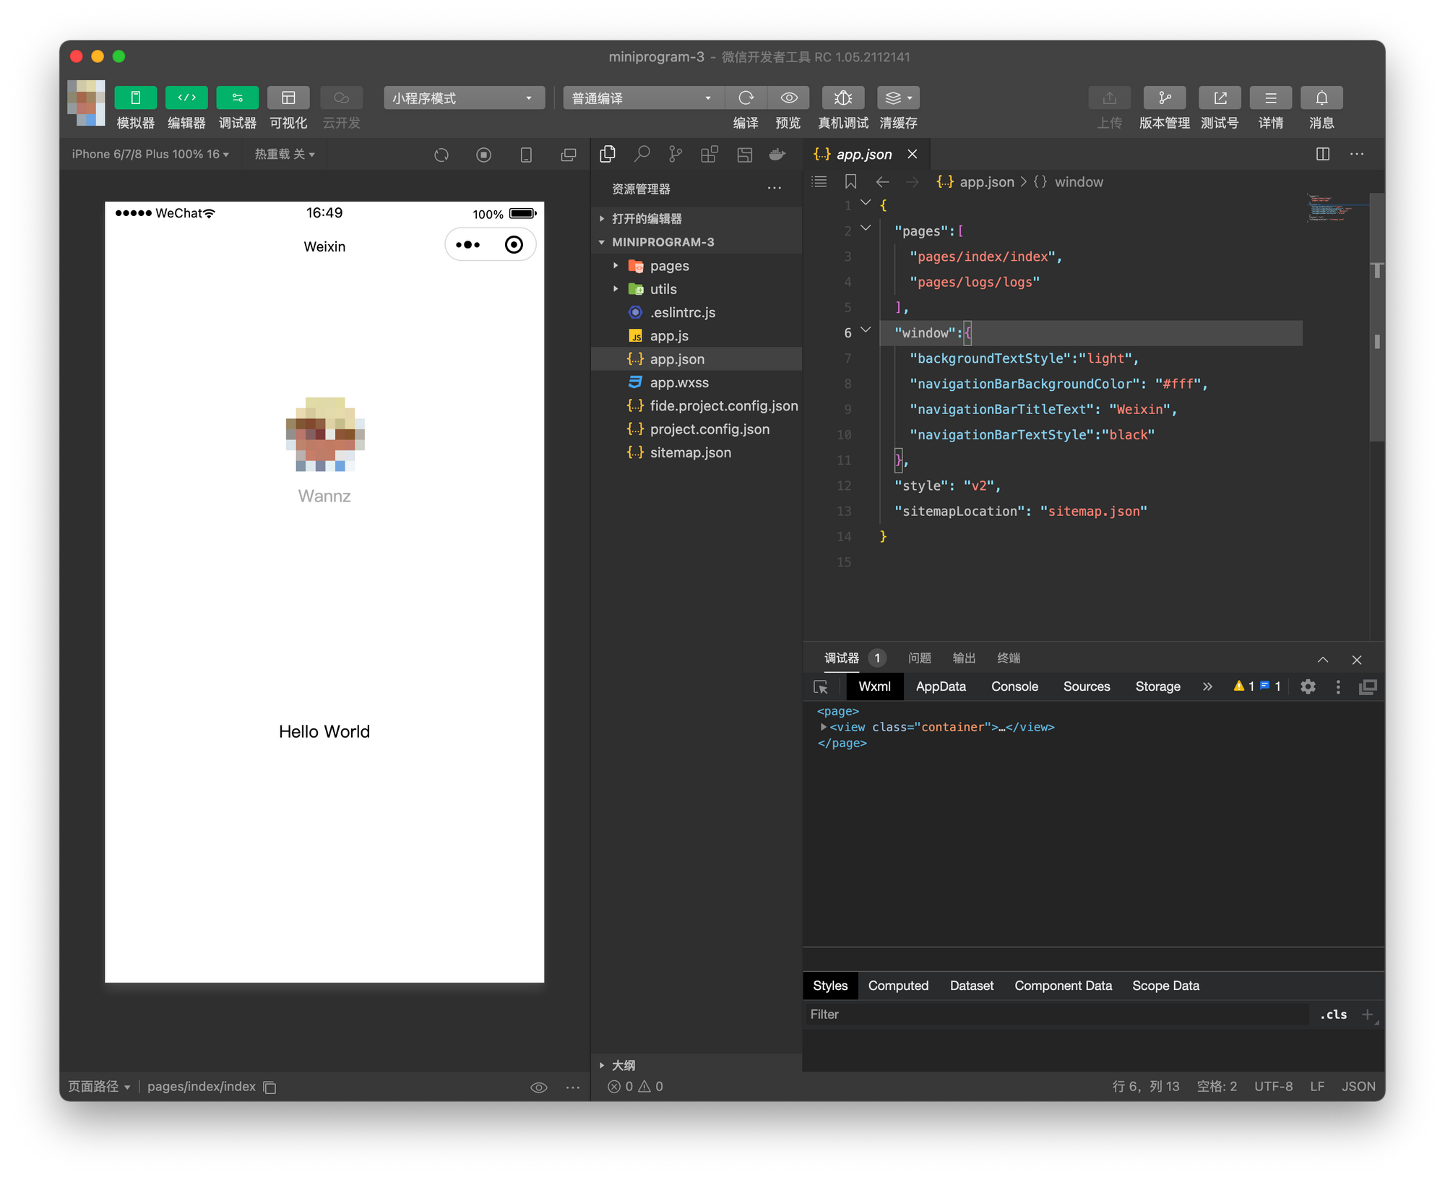Open 版本管理 version management
The width and height of the screenshot is (1445, 1180).
pos(1165,98)
